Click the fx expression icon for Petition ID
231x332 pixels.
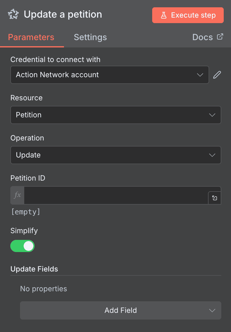(18, 195)
